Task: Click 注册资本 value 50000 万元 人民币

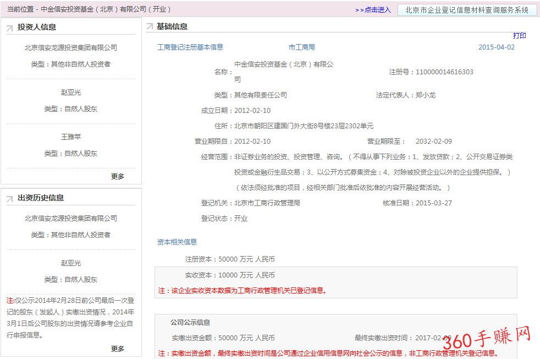Action: tap(246, 259)
